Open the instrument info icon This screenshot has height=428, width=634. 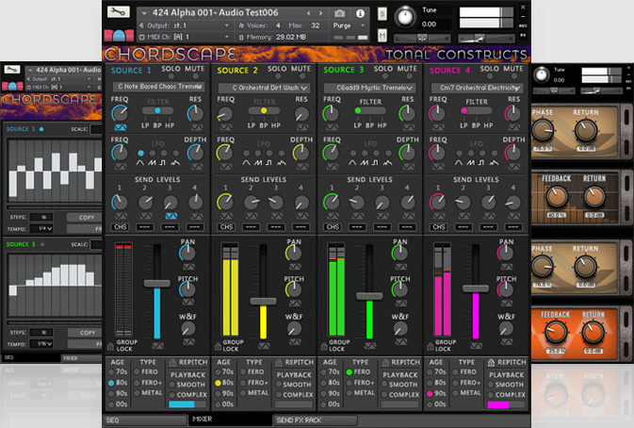(360, 13)
